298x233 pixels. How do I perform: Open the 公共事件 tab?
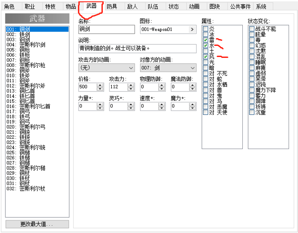240,6
